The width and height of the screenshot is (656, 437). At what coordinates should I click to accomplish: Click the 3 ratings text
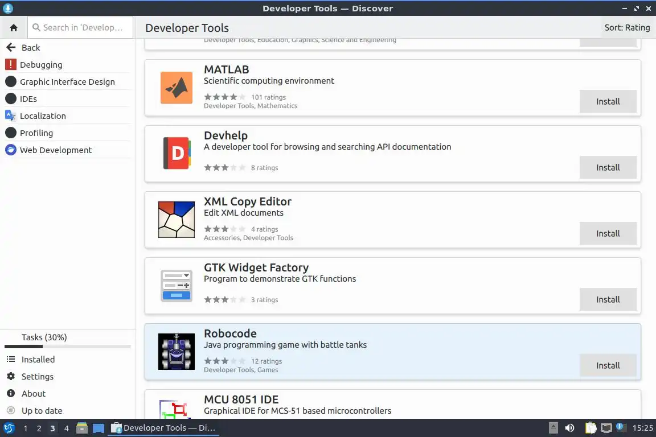(x=264, y=300)
